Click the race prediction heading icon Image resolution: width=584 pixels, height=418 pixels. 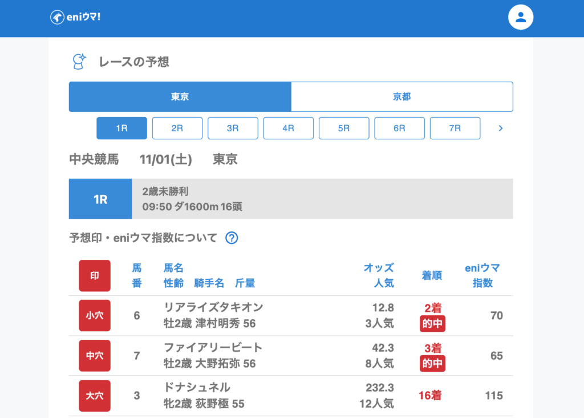pyautogui.click(x=79, y=62)
